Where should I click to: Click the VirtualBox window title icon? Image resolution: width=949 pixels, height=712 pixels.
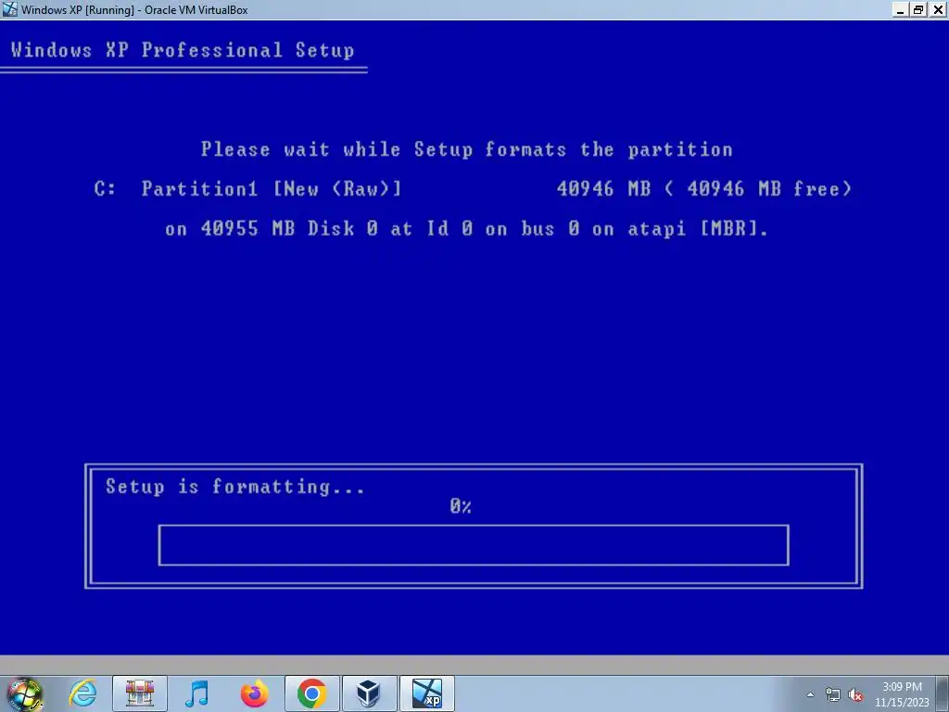9,9
